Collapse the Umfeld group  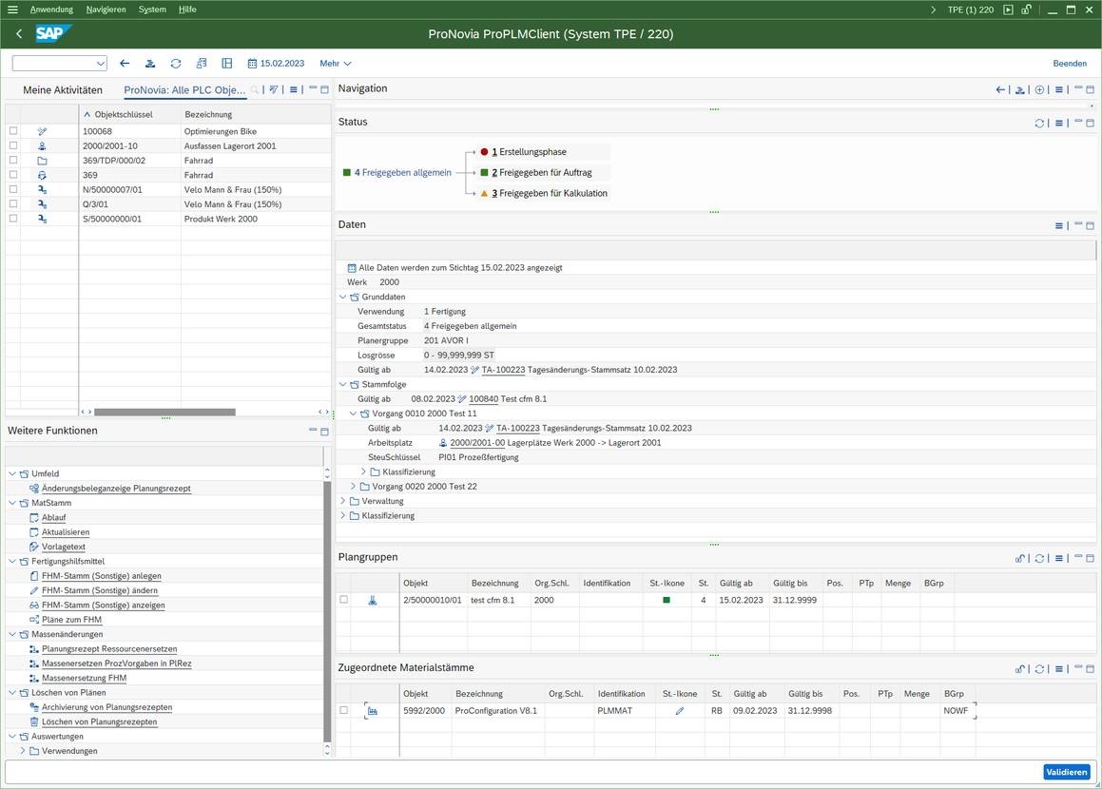pos(12,473)
